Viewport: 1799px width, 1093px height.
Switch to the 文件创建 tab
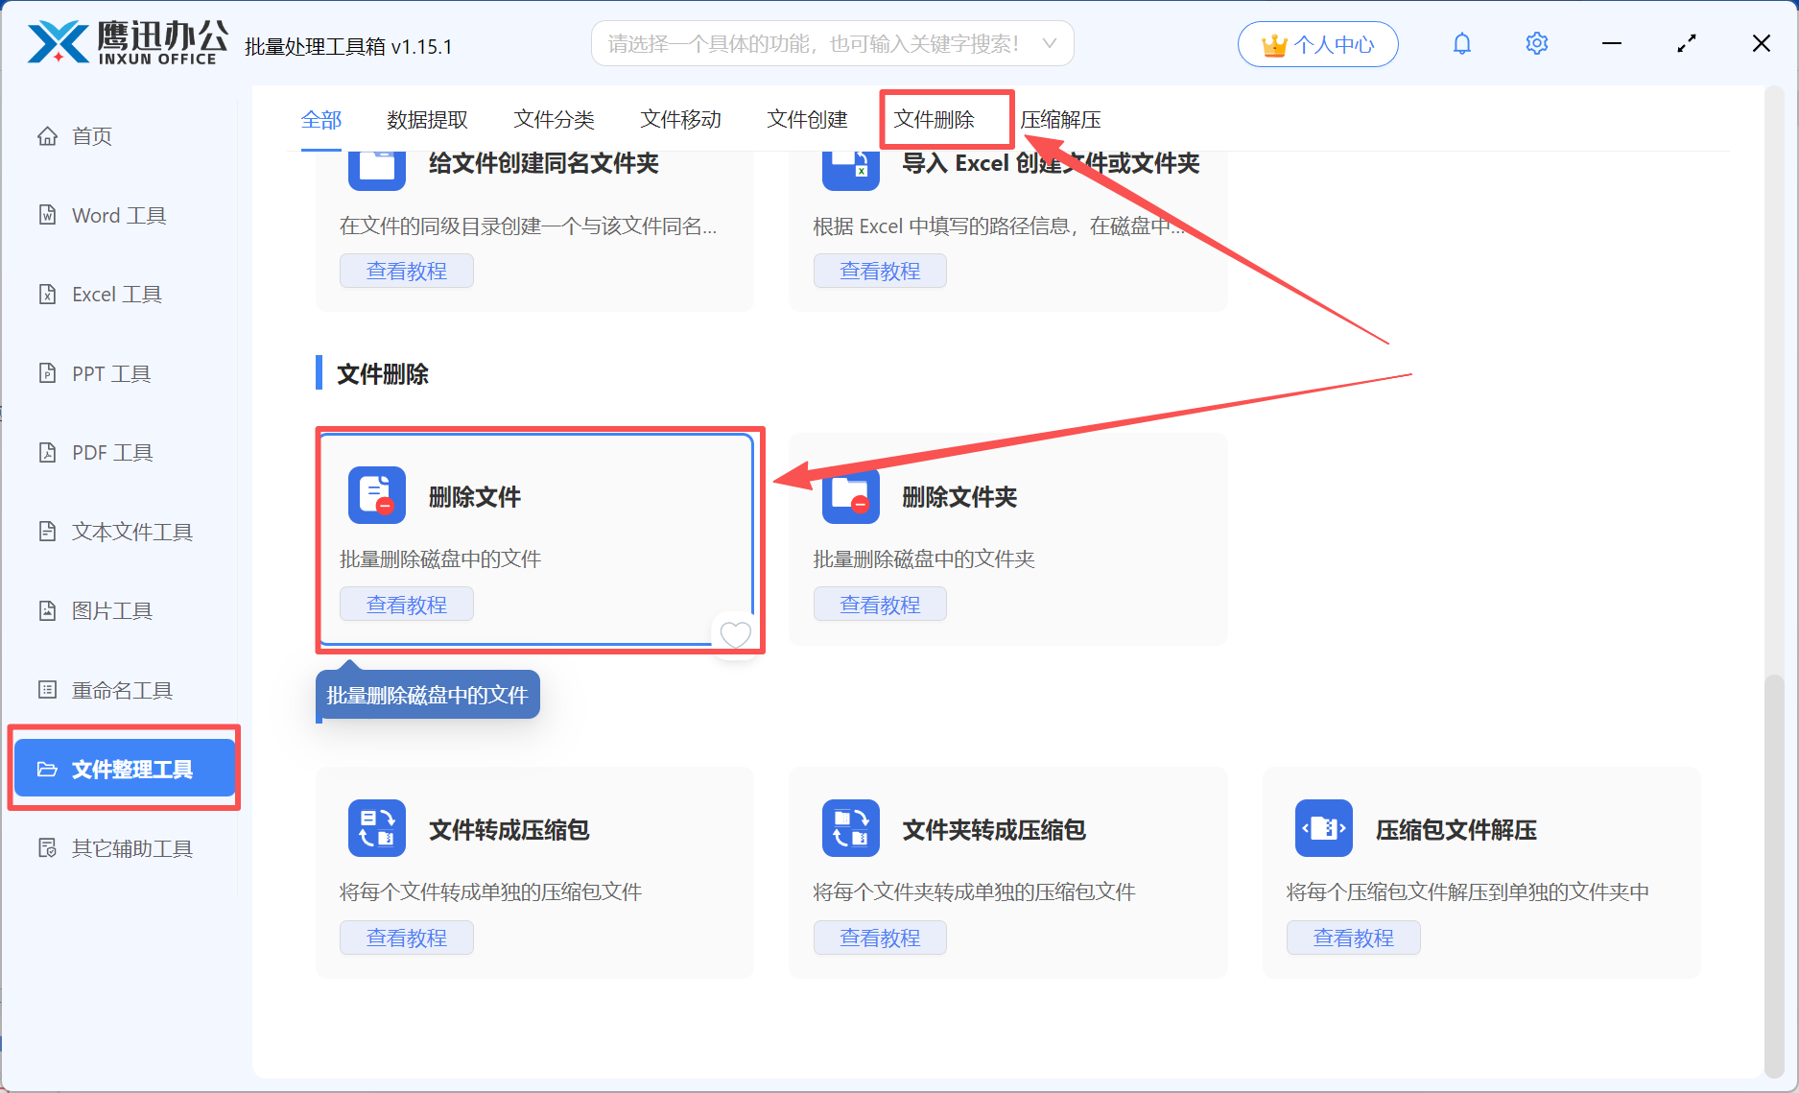[807, 120]
